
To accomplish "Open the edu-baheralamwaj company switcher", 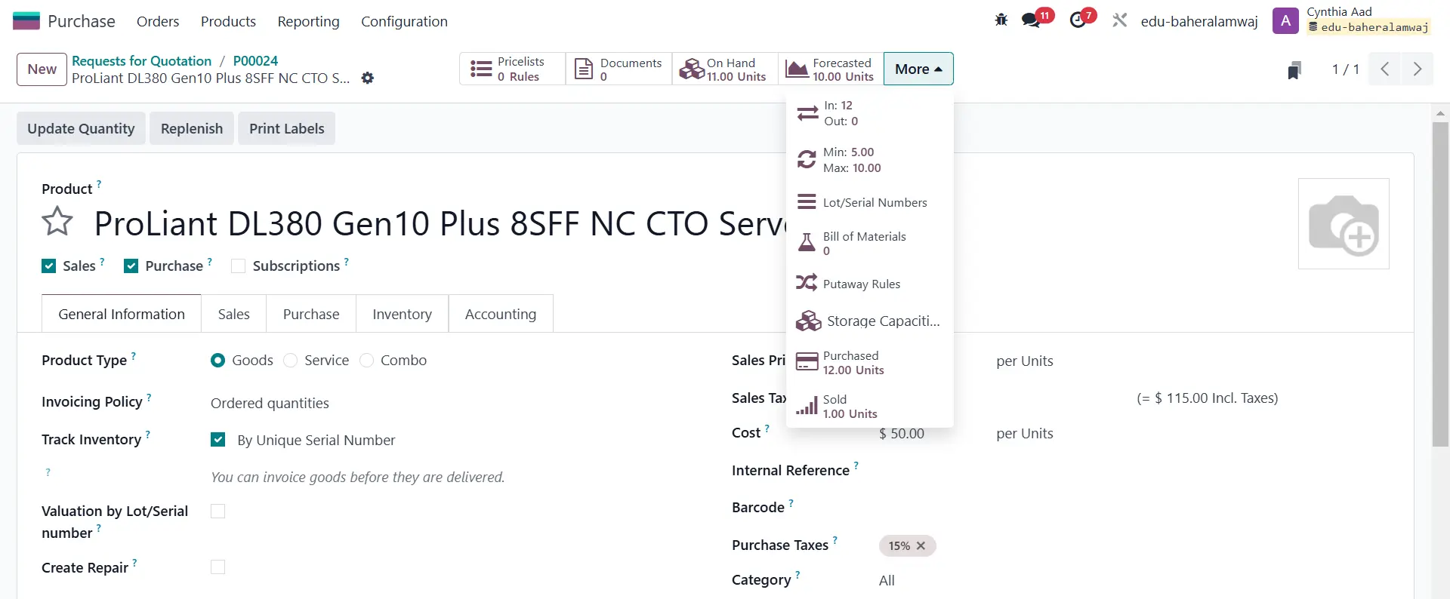I will [x=1199, y=21].
